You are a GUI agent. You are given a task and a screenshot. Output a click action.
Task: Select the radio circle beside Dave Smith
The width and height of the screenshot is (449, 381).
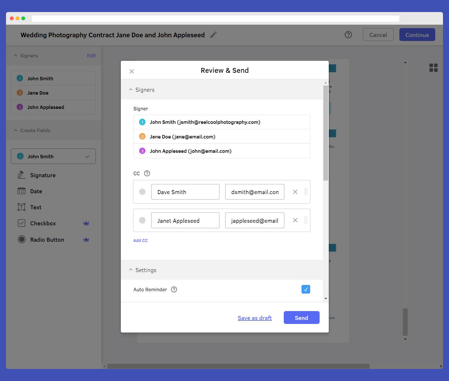(x=142, y=192)
